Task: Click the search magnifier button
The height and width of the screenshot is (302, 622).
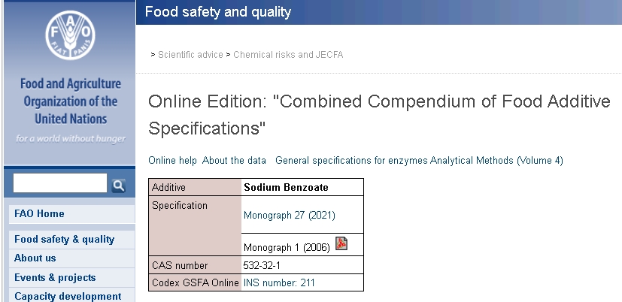Action: (118, 185)
